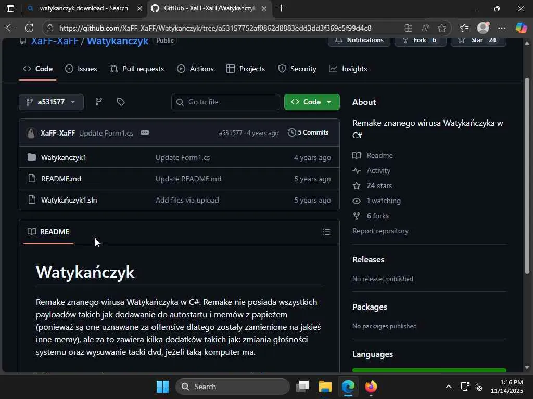This screenshot has height=399, width=533.
Task: View branches icon next to a531577
Action: coord(98,102)
